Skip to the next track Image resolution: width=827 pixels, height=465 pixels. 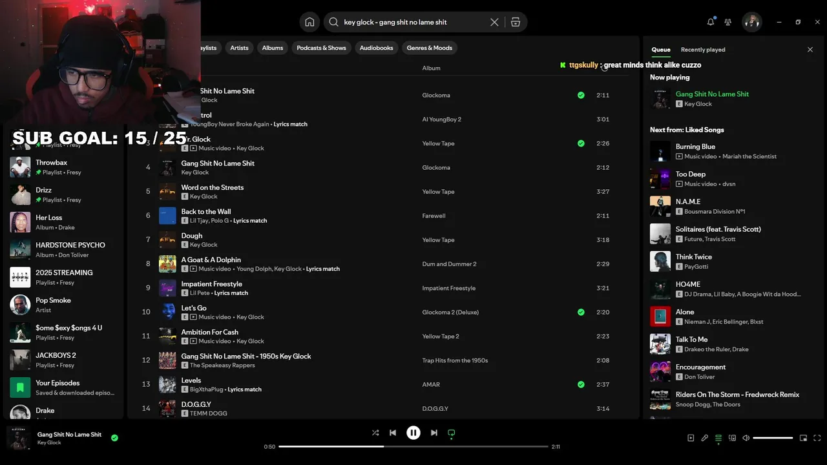point(434,433)
